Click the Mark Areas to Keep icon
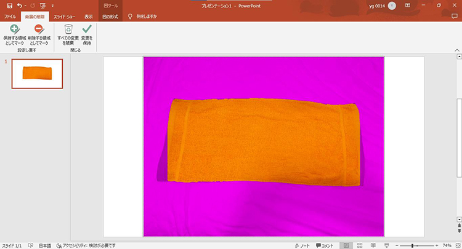The image size is (462, 249). (x=15, y=30)
